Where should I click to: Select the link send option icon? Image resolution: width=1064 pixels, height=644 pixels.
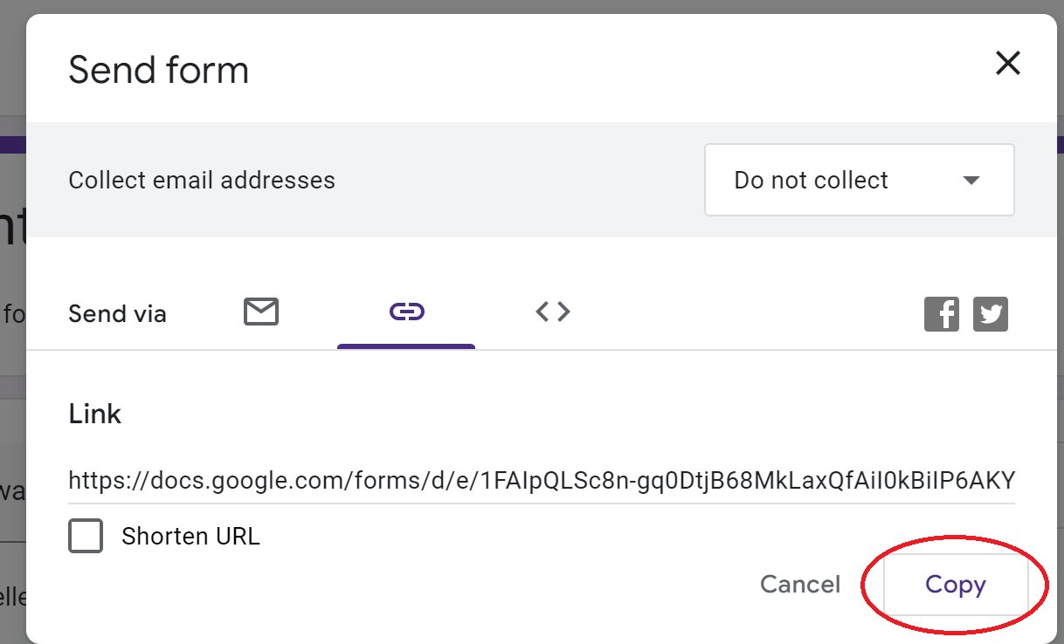tap(406, 312)
